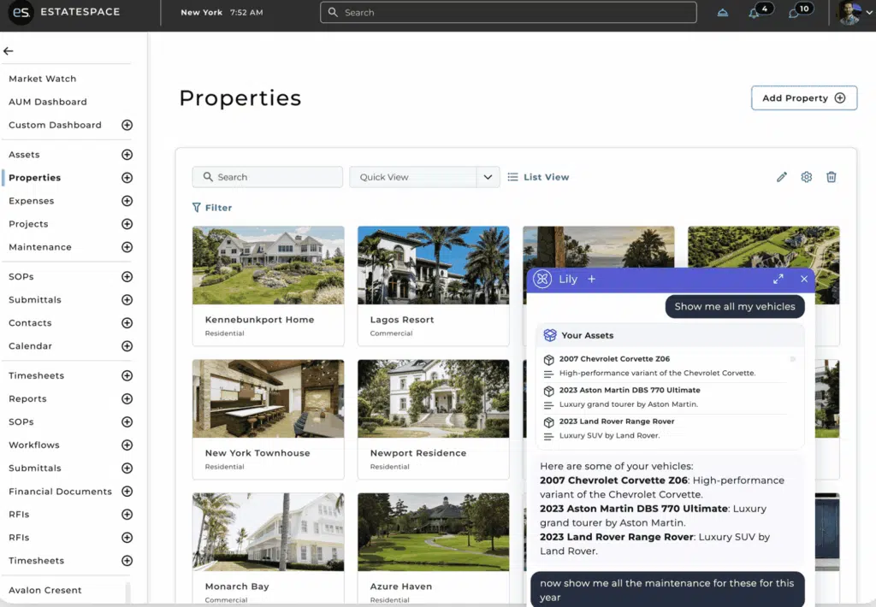This screenshot has height=607, width=876.
Task: Open the Quick View dropdown
Action: point(488,177)
